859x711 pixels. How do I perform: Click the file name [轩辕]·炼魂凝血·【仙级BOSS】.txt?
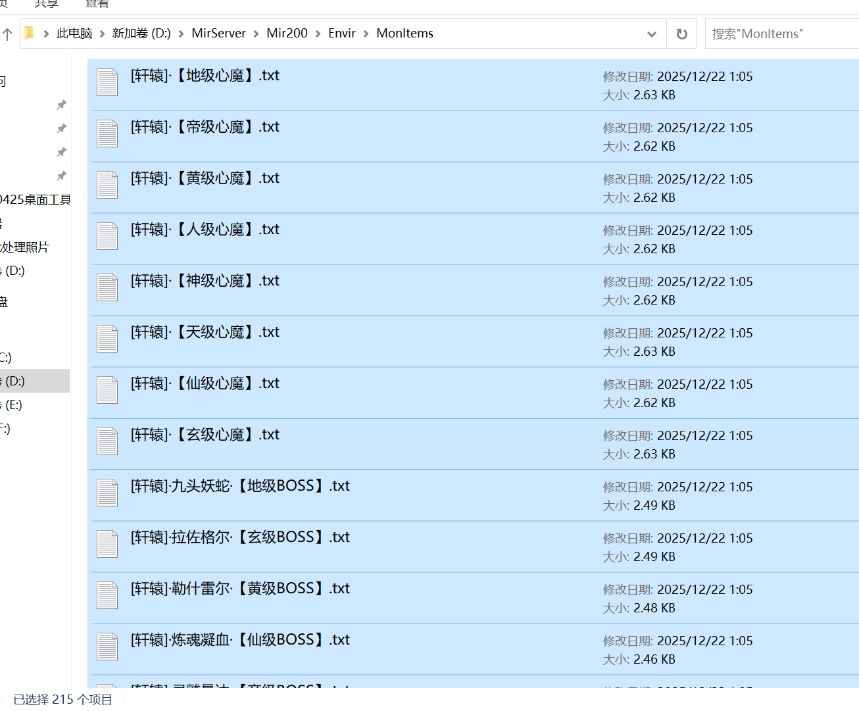240,640
